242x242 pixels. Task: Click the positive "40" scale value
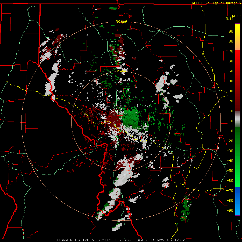(231, 81)
